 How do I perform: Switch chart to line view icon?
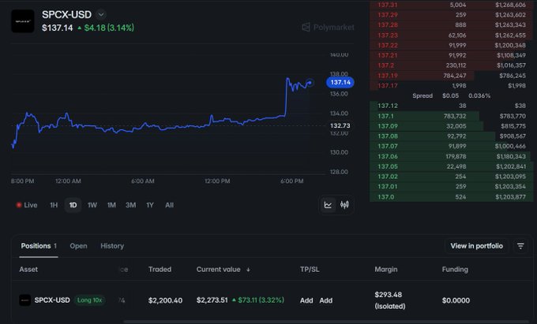pyautogui.click(x=328, y=205)
